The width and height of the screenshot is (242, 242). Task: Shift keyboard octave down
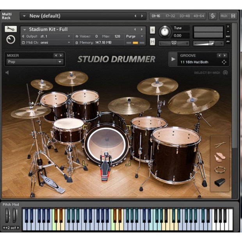pyautogui.click(x=4, y=228)
